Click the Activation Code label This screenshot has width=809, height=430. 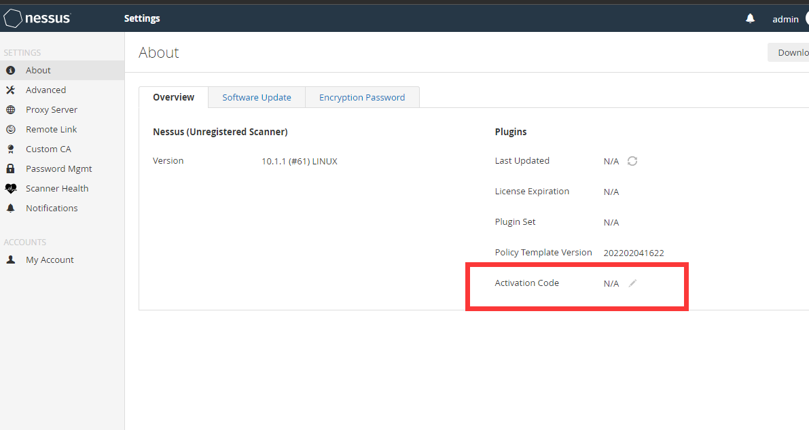point(527,283)
